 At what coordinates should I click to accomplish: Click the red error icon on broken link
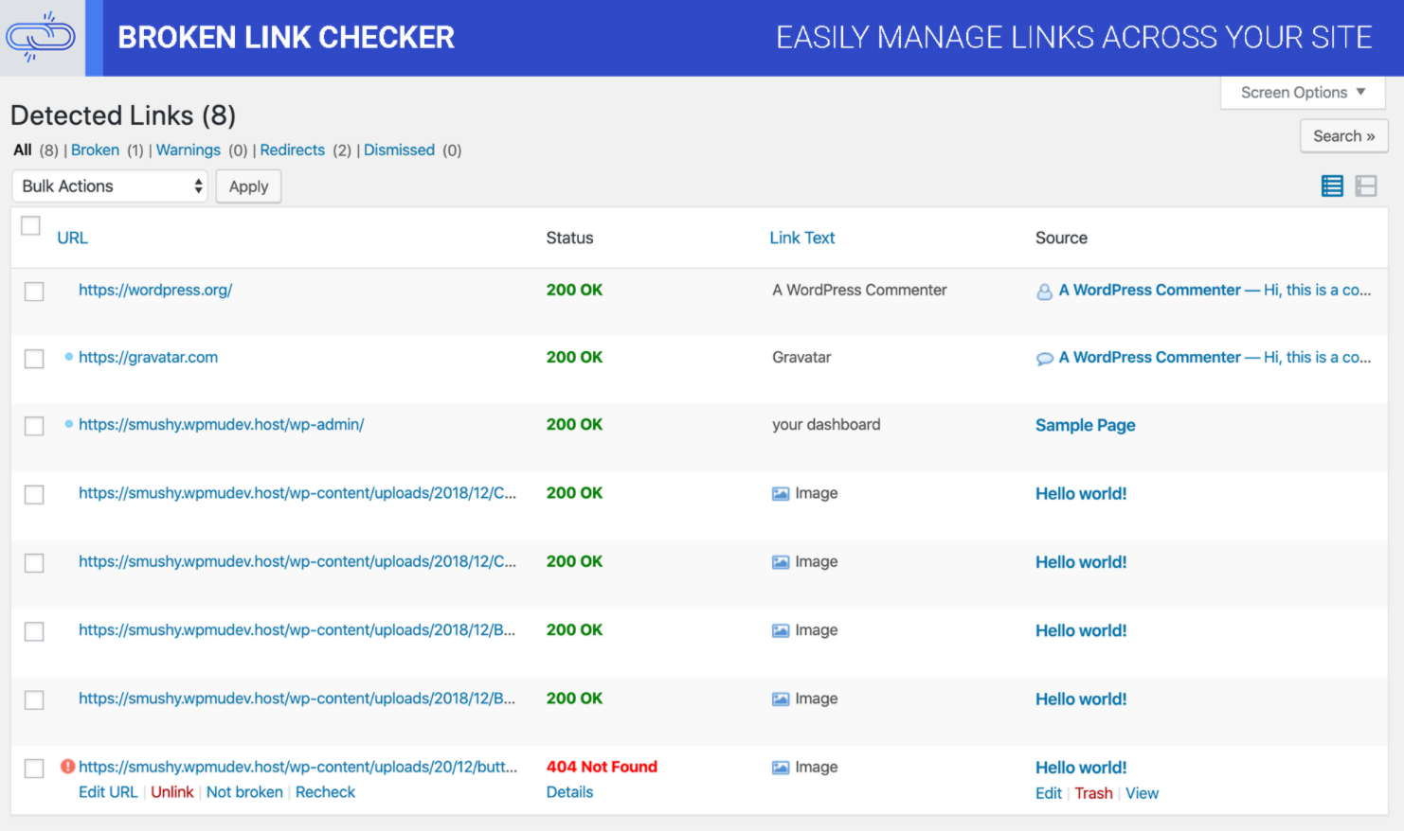(68, 767)
